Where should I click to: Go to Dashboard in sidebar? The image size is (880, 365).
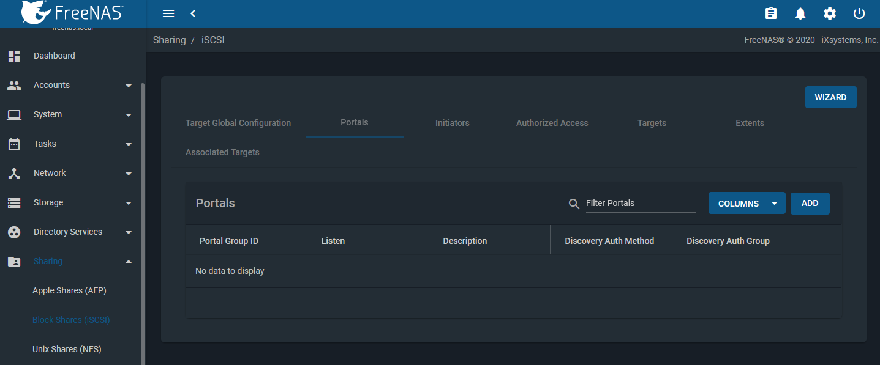coord(55,56)
